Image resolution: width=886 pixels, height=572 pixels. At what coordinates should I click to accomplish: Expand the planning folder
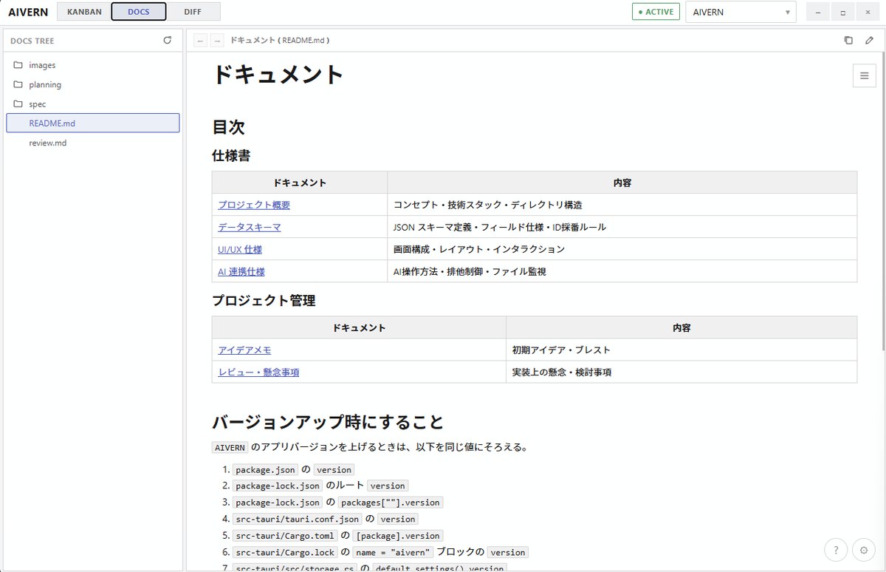tap(93, 84)
